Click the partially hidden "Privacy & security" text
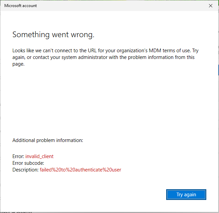The height and width of the screenshot is (213, 219). pos(17,211)
